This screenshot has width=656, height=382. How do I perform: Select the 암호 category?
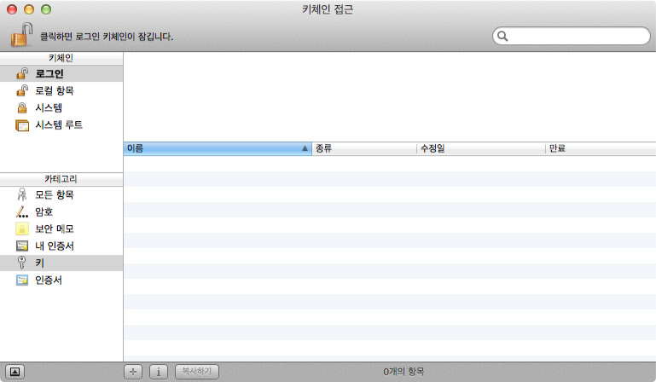[61, 211]
